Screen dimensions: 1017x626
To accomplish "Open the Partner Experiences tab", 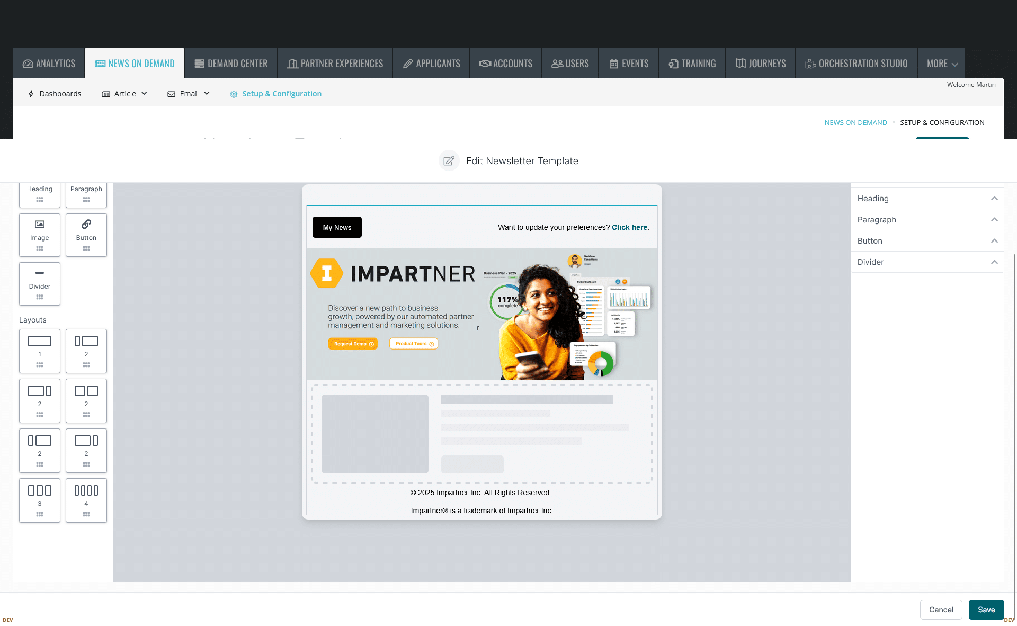I will pyautogui.click(x=335, y=64).
